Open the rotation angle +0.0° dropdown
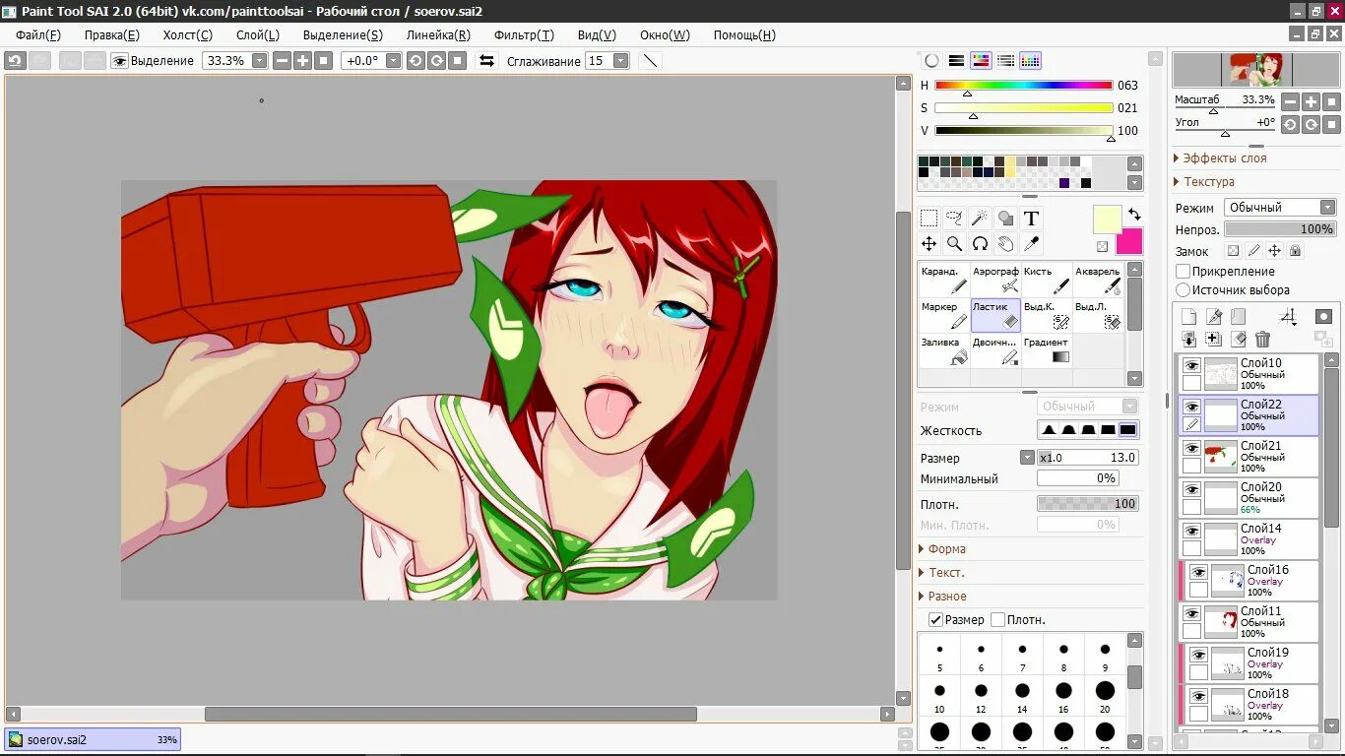This screenshot has height=756, width=1345. click(394, 61)
